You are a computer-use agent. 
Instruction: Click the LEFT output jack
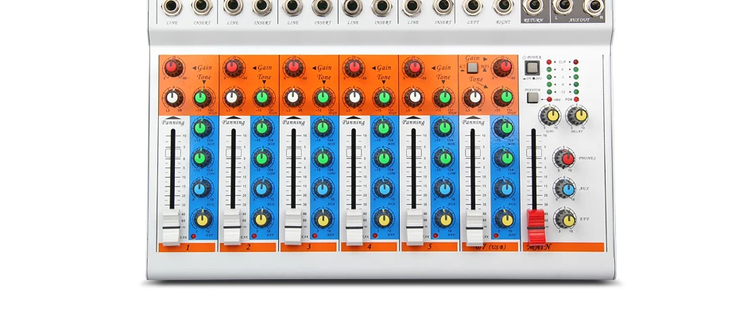[x=473, y=6]
